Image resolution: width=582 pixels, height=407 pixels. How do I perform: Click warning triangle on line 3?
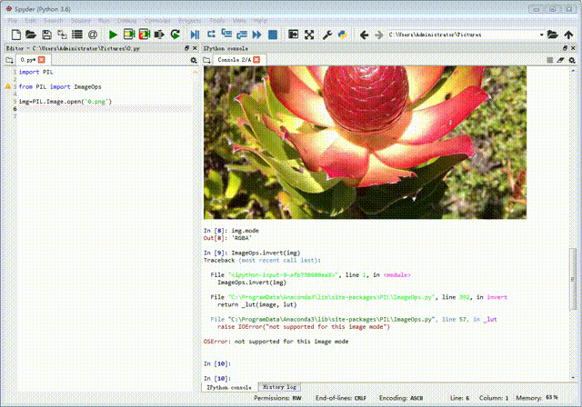pos(7,86)
